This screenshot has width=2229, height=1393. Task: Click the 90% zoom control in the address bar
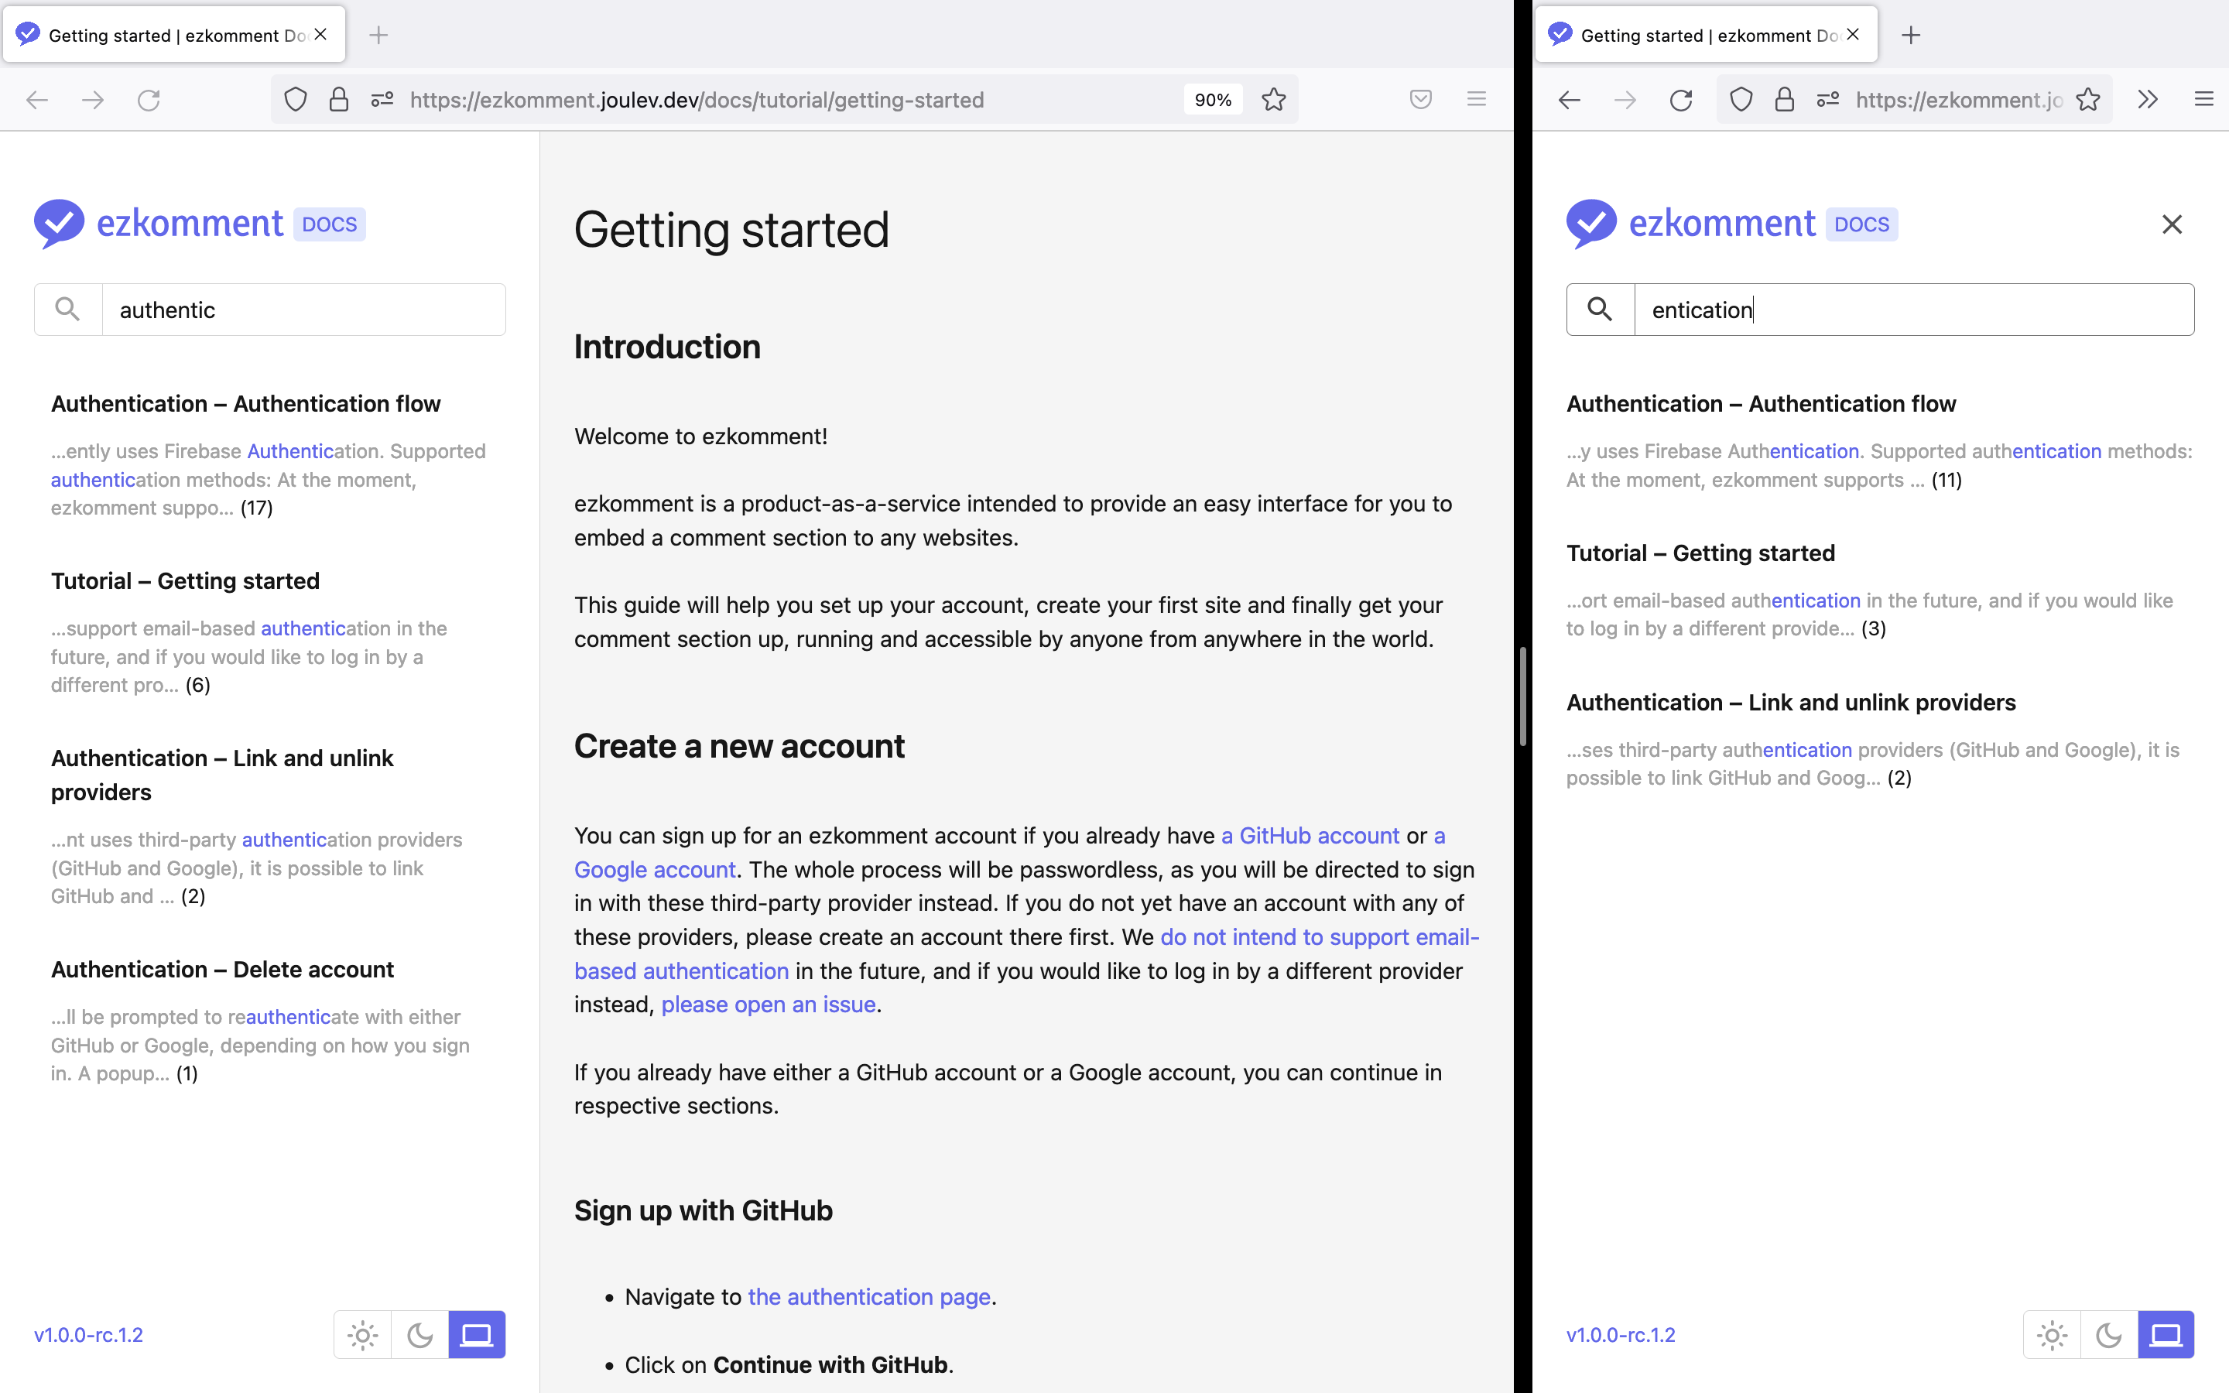pos(1212,100)
